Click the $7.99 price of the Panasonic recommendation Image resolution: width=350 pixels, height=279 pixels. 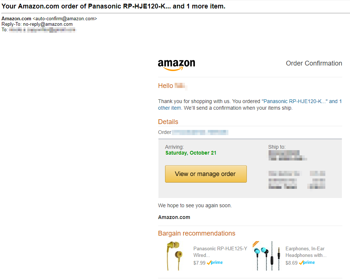coord(199,263)
